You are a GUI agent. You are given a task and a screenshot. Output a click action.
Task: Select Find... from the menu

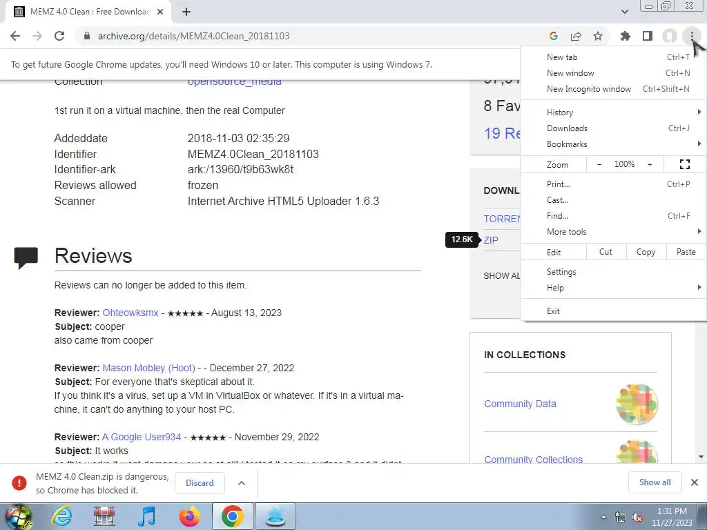pyautogui.click(x=613, y=215)
